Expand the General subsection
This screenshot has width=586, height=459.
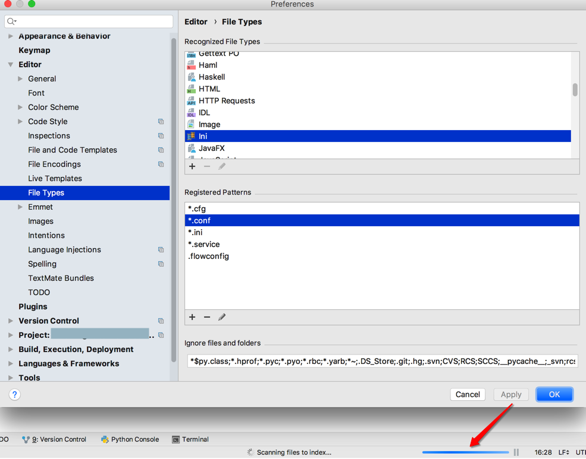pyautogui.click(x=20, y=78)
